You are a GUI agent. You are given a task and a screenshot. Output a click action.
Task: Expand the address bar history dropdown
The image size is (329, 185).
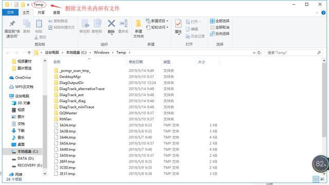tap(254, 52)
